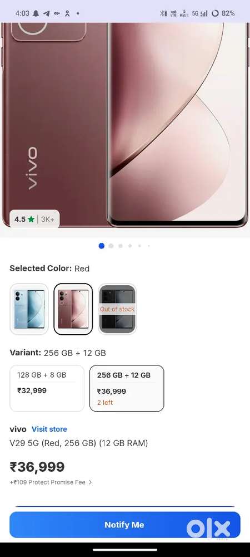Select the red color phone swatch
Screen dimensions: 250x557
(x=73, y=309)
